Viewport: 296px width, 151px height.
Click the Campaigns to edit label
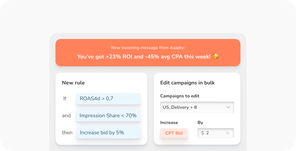click(x=180, y=96)
